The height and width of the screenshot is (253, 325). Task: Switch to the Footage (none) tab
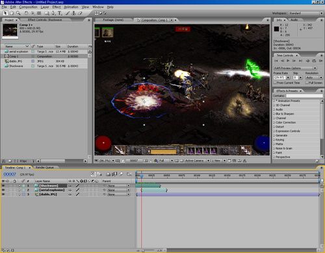coord(113,20)
